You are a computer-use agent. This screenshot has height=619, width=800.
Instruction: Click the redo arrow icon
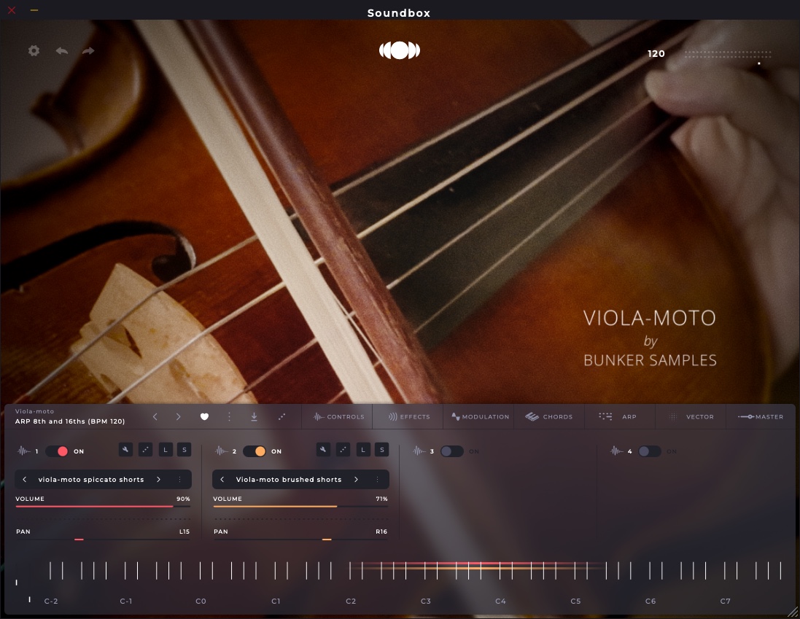88,51
